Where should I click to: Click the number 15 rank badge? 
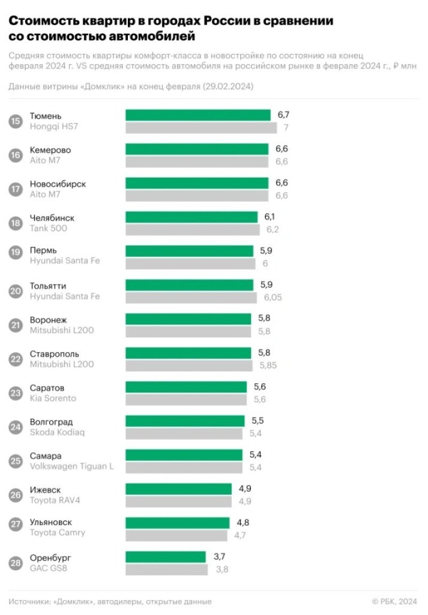[16, 121]
